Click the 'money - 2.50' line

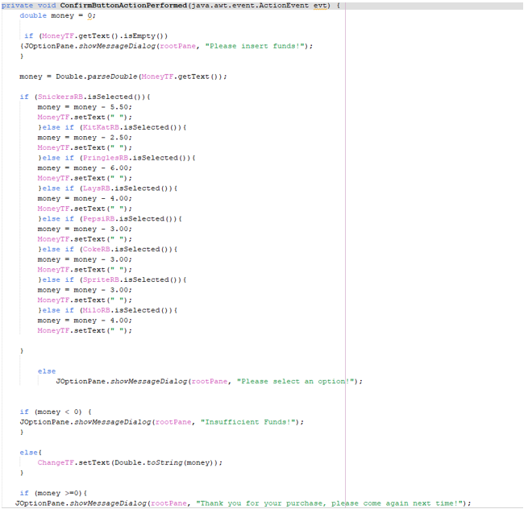click(x=85, y=138)
